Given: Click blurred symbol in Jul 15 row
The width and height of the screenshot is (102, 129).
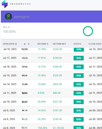Looking at the screenshot, I should (25, 76).
